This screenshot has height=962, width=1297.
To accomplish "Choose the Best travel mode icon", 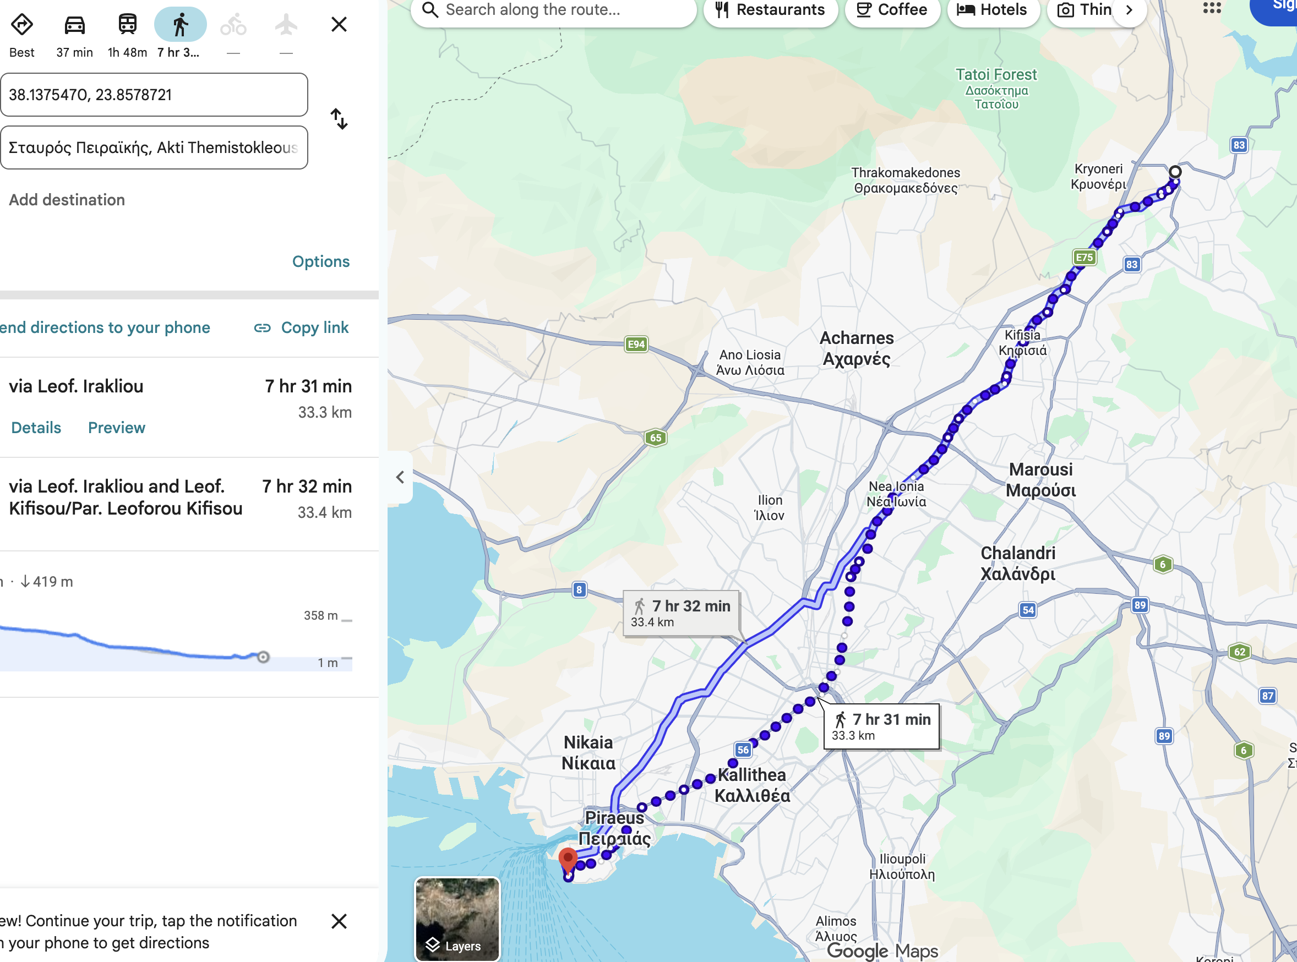I will pyautogui.click(x=21, y=25).
